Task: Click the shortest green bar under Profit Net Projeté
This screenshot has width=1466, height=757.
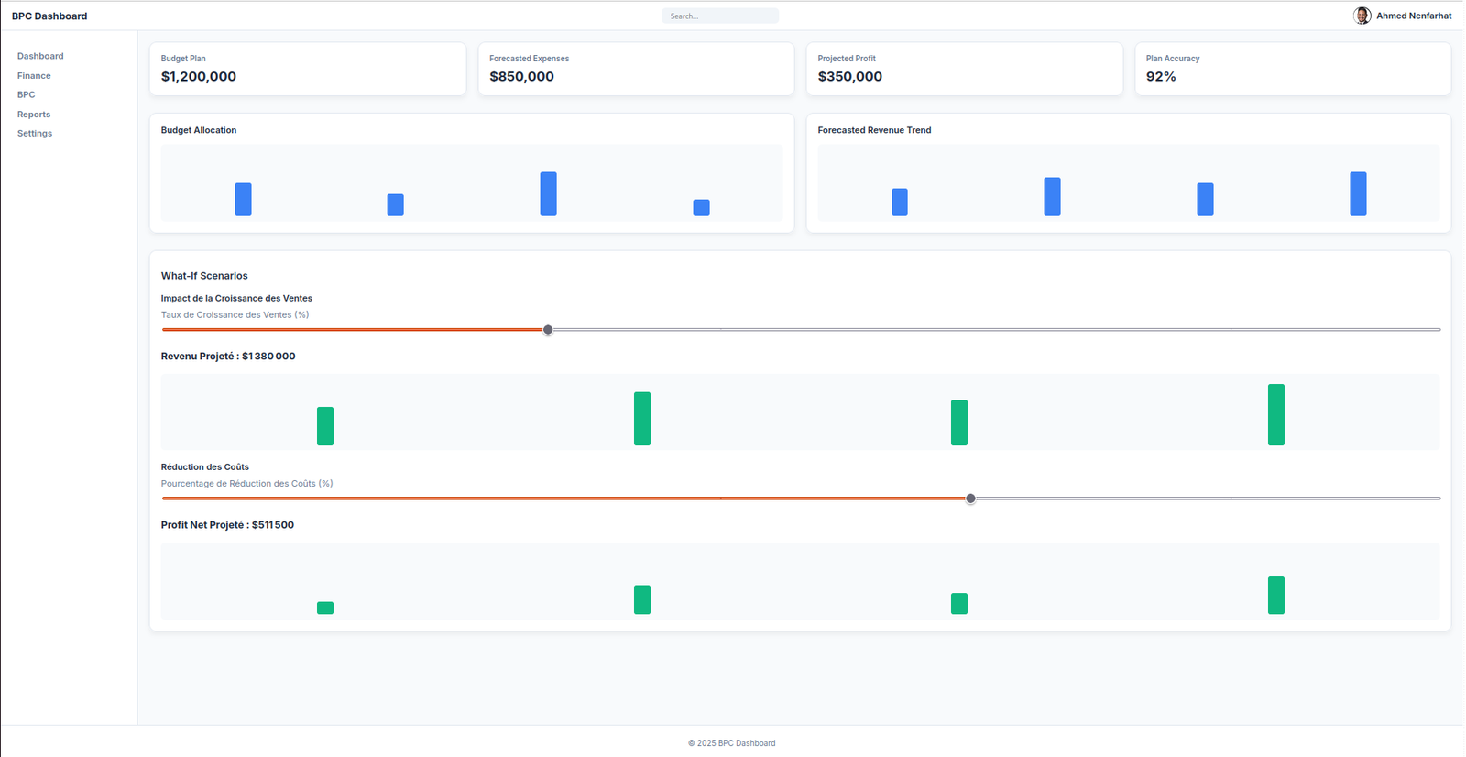Action: 325,608
